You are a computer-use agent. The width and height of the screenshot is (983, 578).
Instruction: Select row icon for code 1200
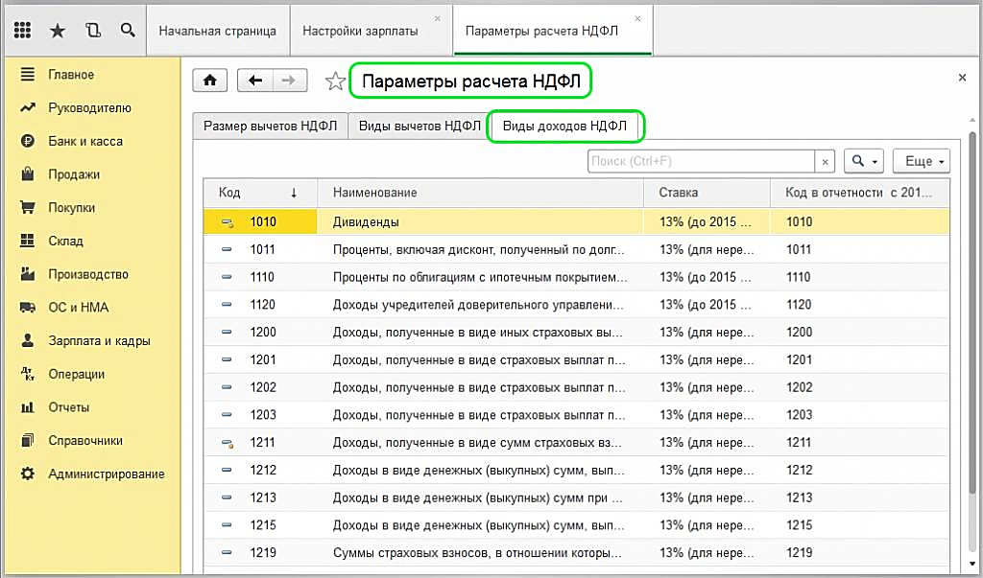point(227,333)
